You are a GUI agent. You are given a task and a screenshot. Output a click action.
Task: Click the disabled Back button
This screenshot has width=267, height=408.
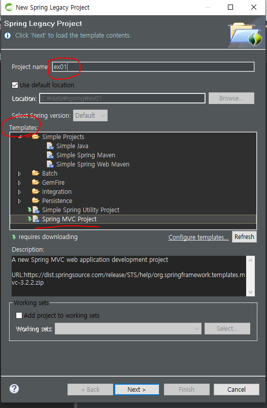tap(90, 390)
